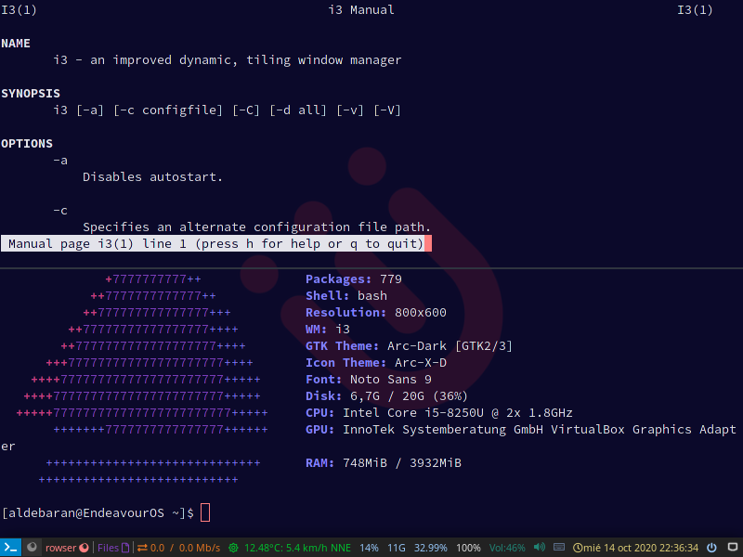Screen dimensions: 743x557
Task: Click the 11G disk free indicator
Action: pos(397,548)
